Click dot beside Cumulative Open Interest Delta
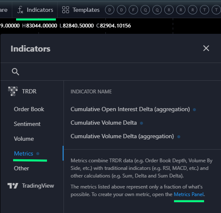The width and height of the screenshot is (221, 213). pyautogui.click(x=194, y=109)
